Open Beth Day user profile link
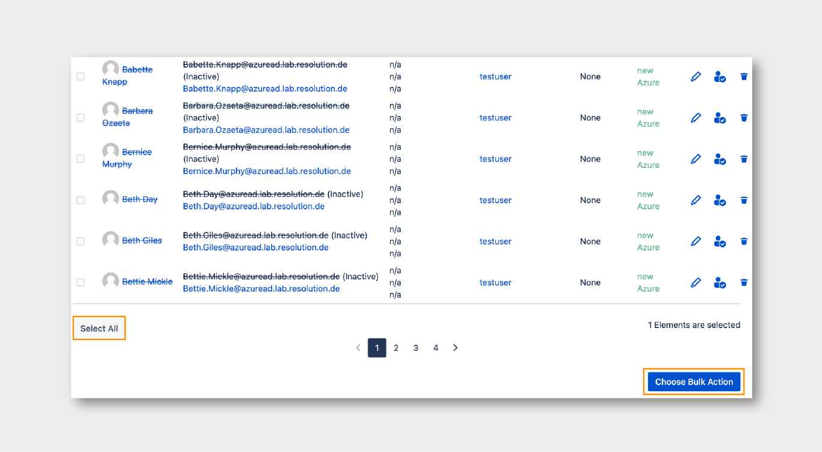The height and width of the screenshot is (452, 822). pyautogui.click(x=140, y=199)
